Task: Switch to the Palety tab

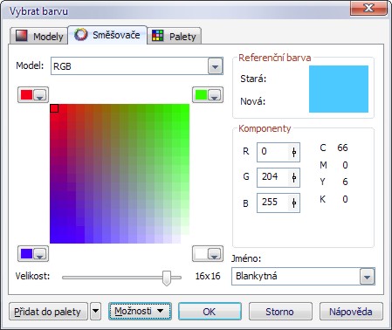Action: [174, 36]
